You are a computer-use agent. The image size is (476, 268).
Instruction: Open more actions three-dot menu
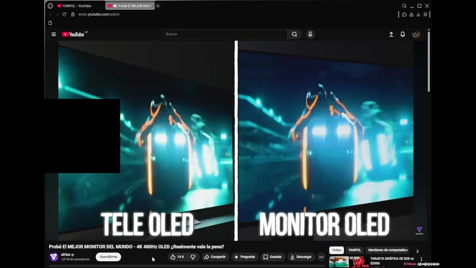tap(321, 257)
